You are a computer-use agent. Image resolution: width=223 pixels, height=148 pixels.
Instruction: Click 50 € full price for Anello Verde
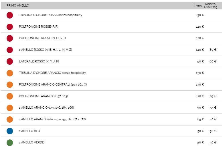(200, 142)
